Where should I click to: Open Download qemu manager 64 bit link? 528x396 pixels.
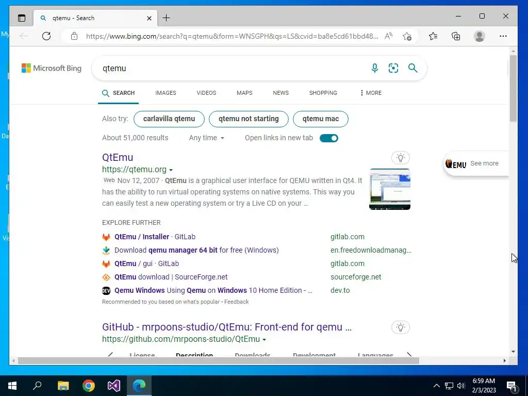196,250
